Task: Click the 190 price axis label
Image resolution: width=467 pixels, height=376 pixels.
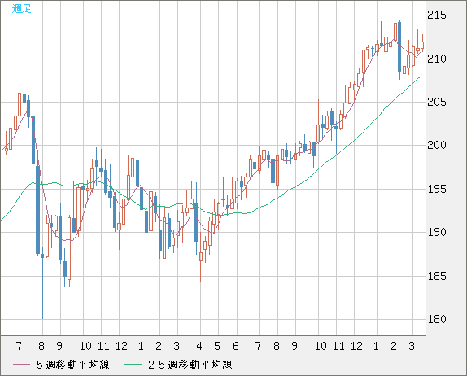Action: (437, 233)
